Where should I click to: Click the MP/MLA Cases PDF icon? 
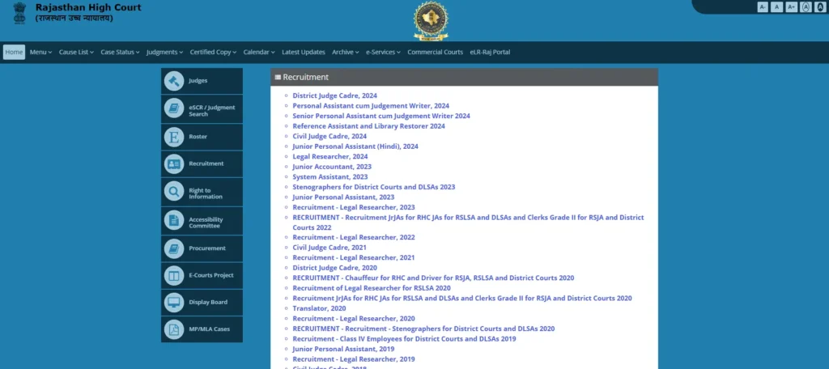pyautogui.click(x=174, y=329)
